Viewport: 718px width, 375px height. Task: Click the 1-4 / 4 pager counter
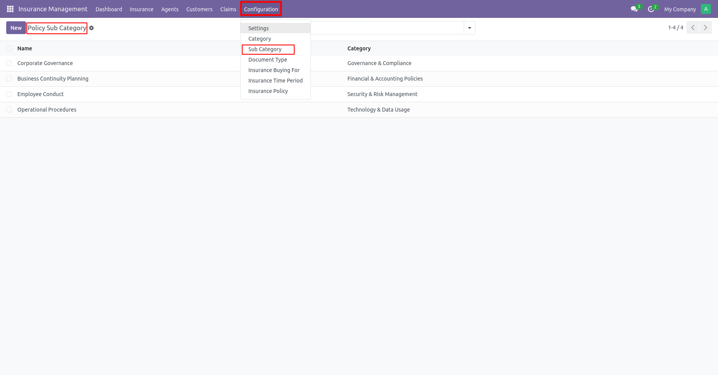coord(676,28)
